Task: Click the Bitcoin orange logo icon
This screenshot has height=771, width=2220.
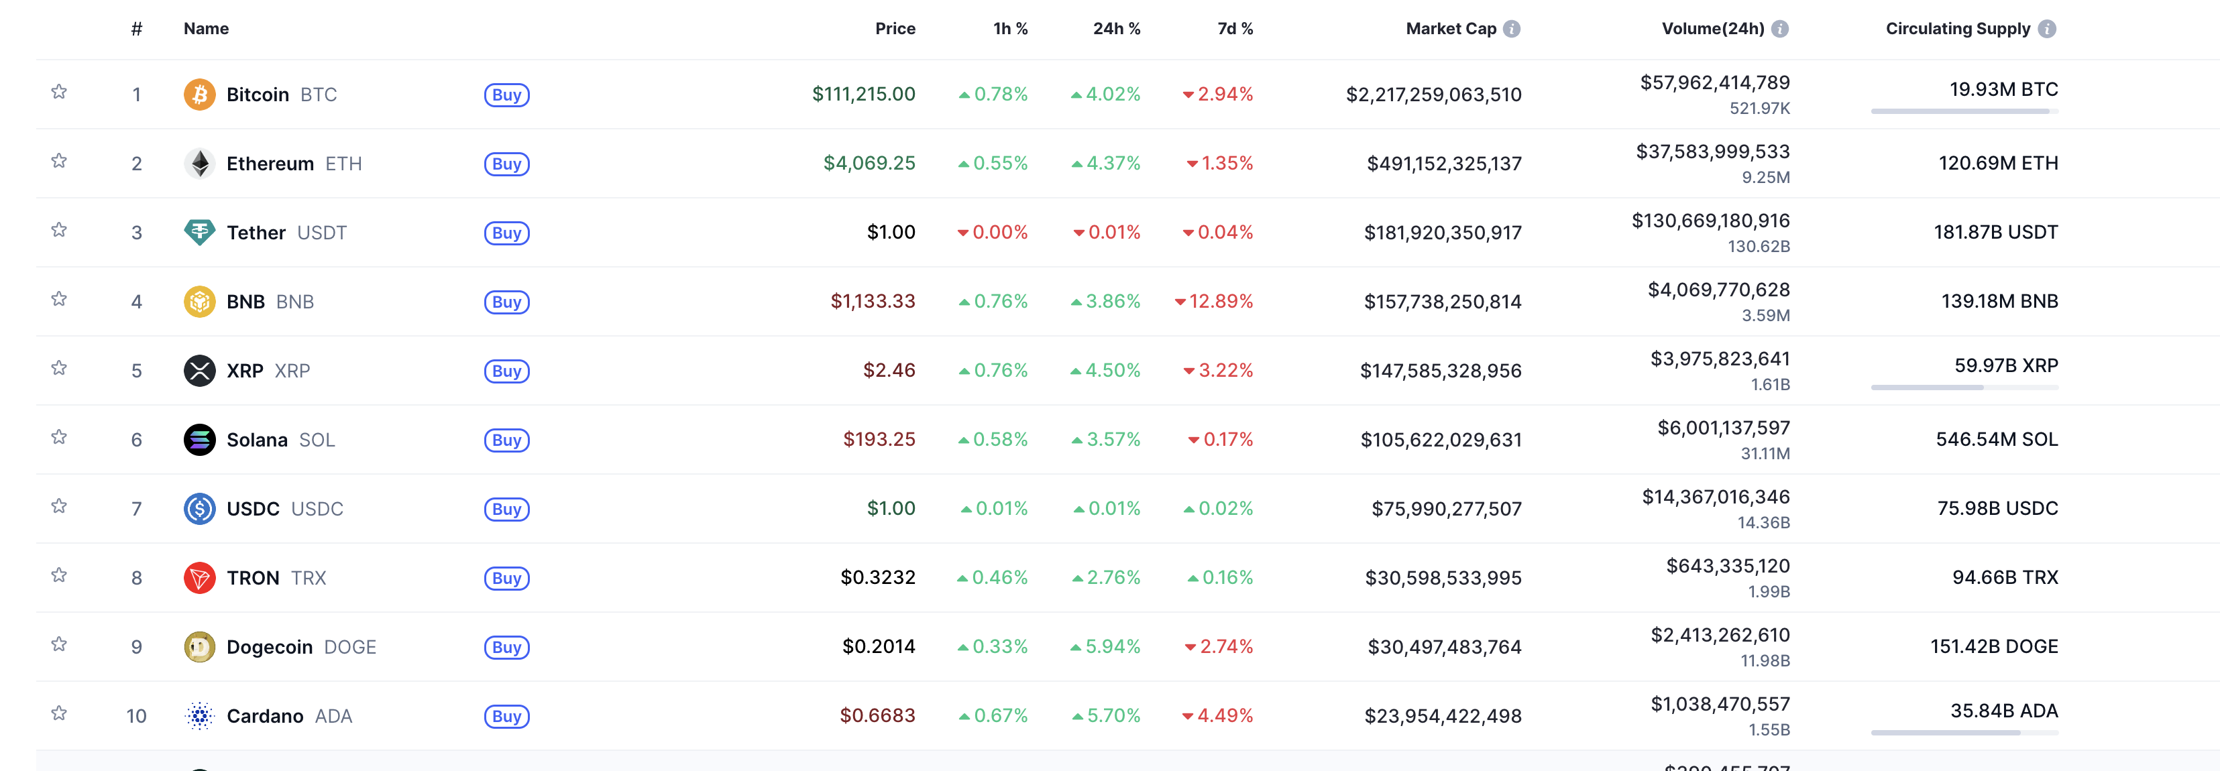Action: tap(199, 94)
